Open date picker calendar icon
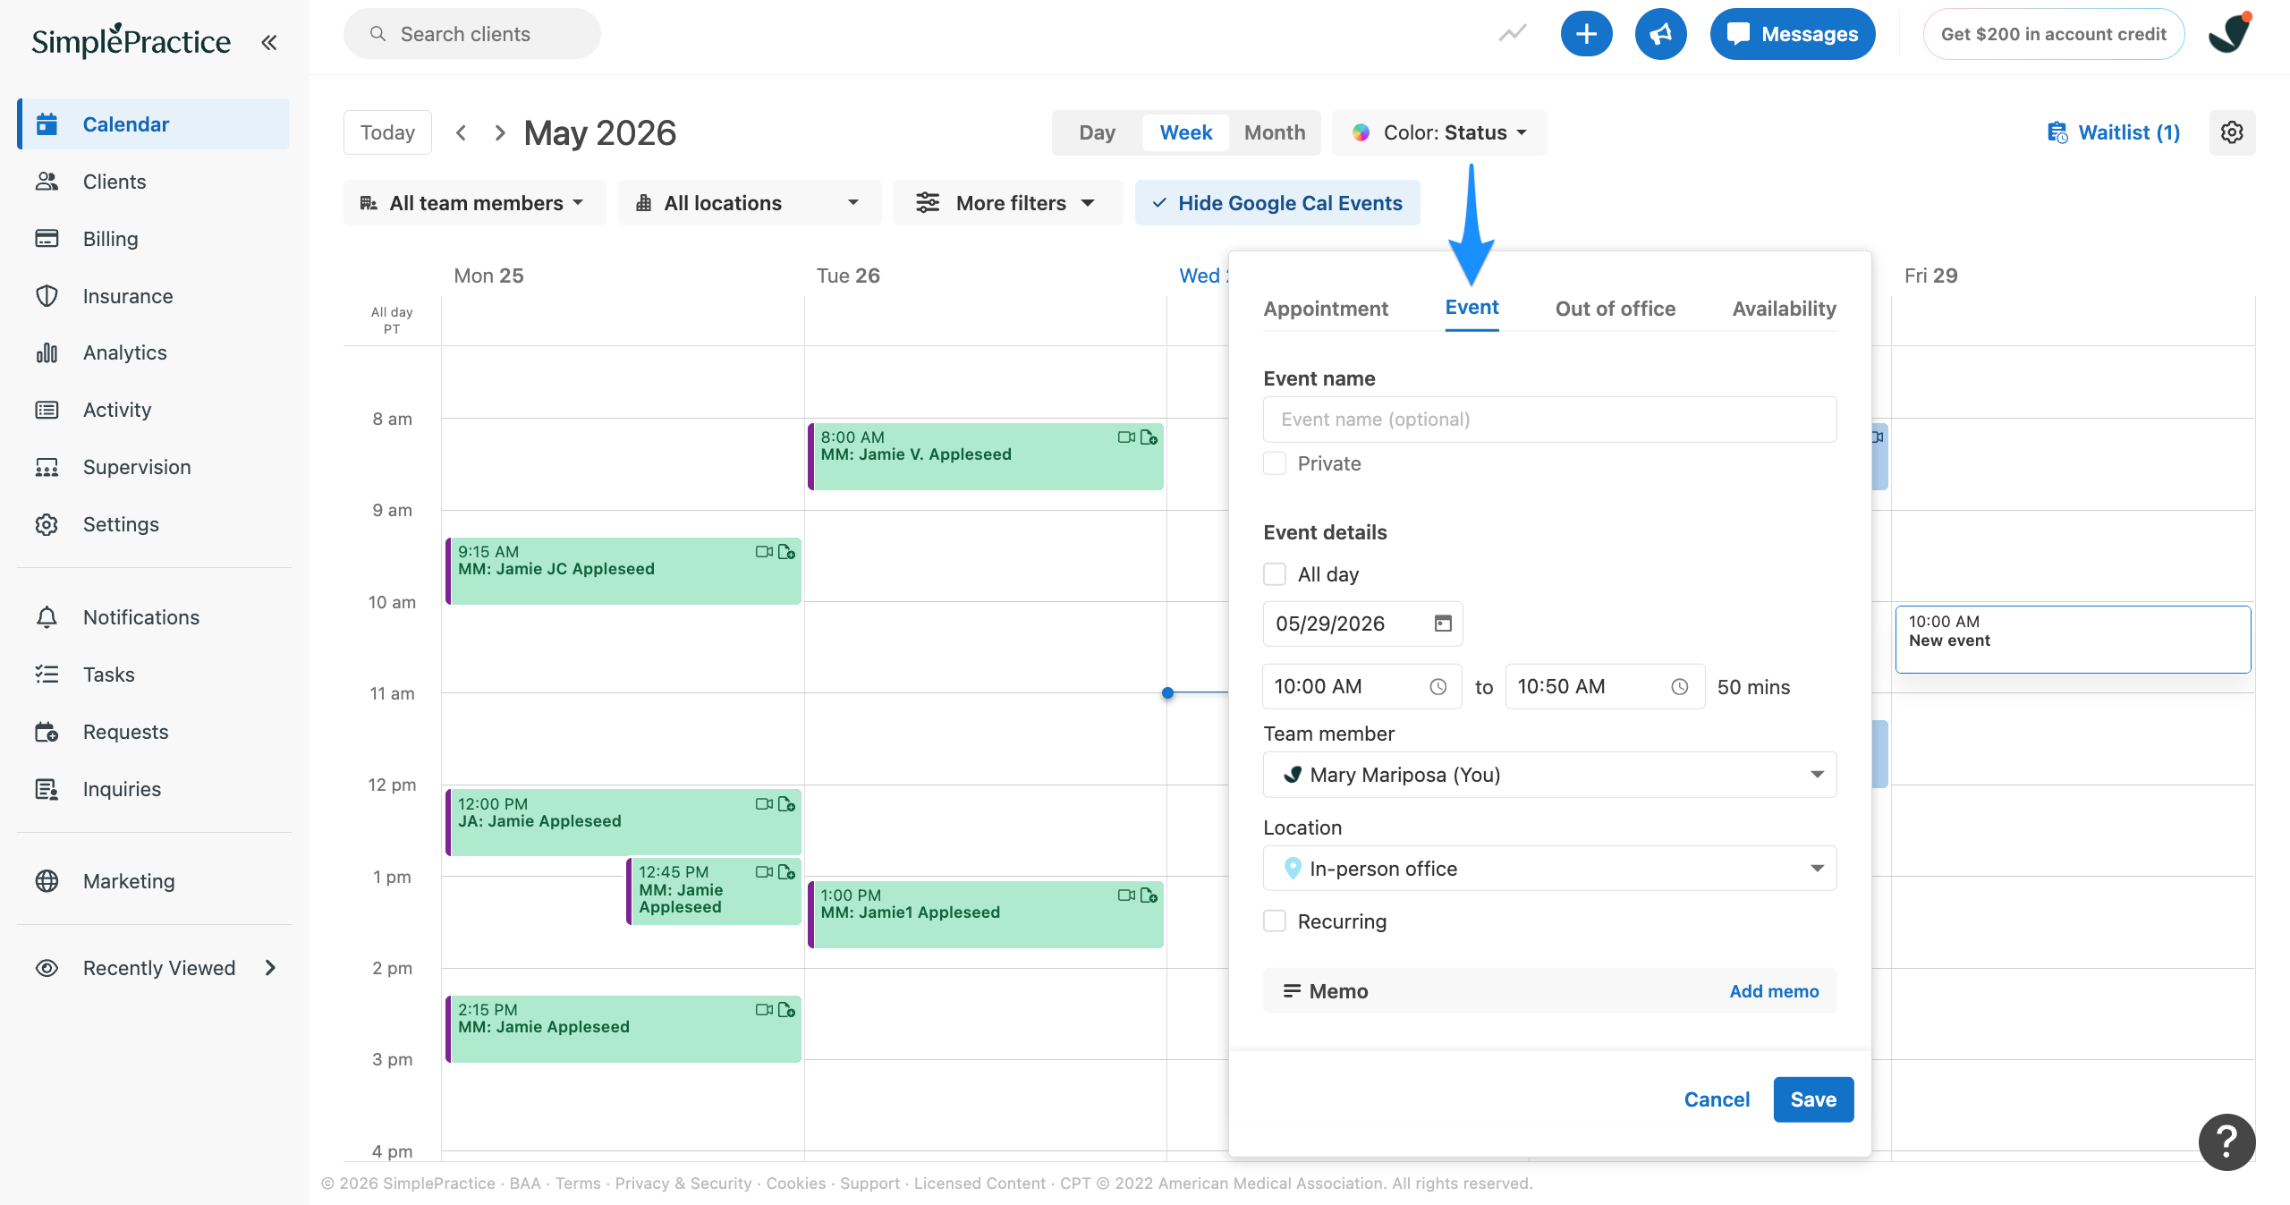Viewport: 2290px width, 1205px height. [1443, 624]
